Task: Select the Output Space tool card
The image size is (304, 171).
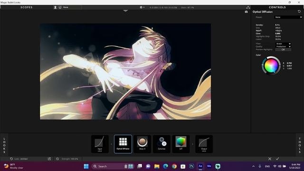Action: [x=204, y=144]
